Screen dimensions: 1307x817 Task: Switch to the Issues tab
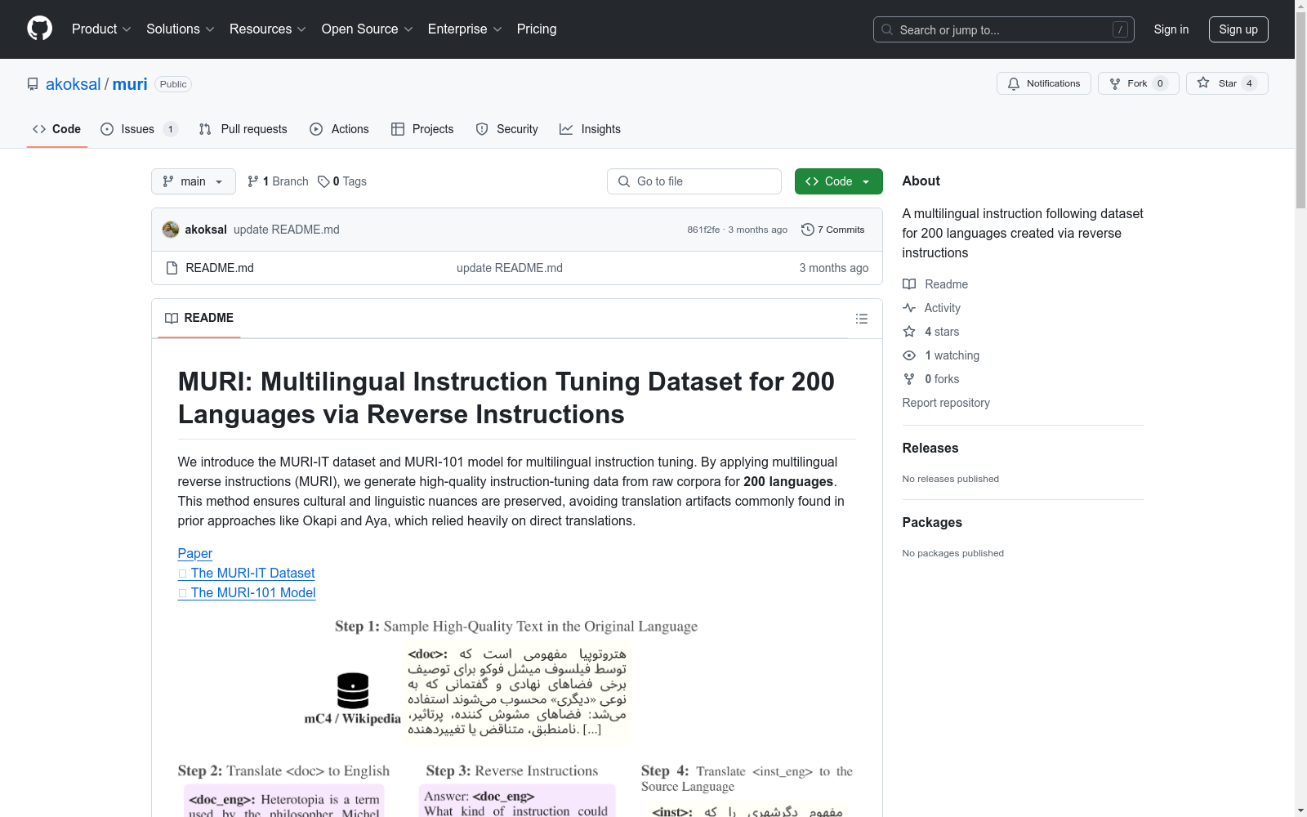coord(139,129)
